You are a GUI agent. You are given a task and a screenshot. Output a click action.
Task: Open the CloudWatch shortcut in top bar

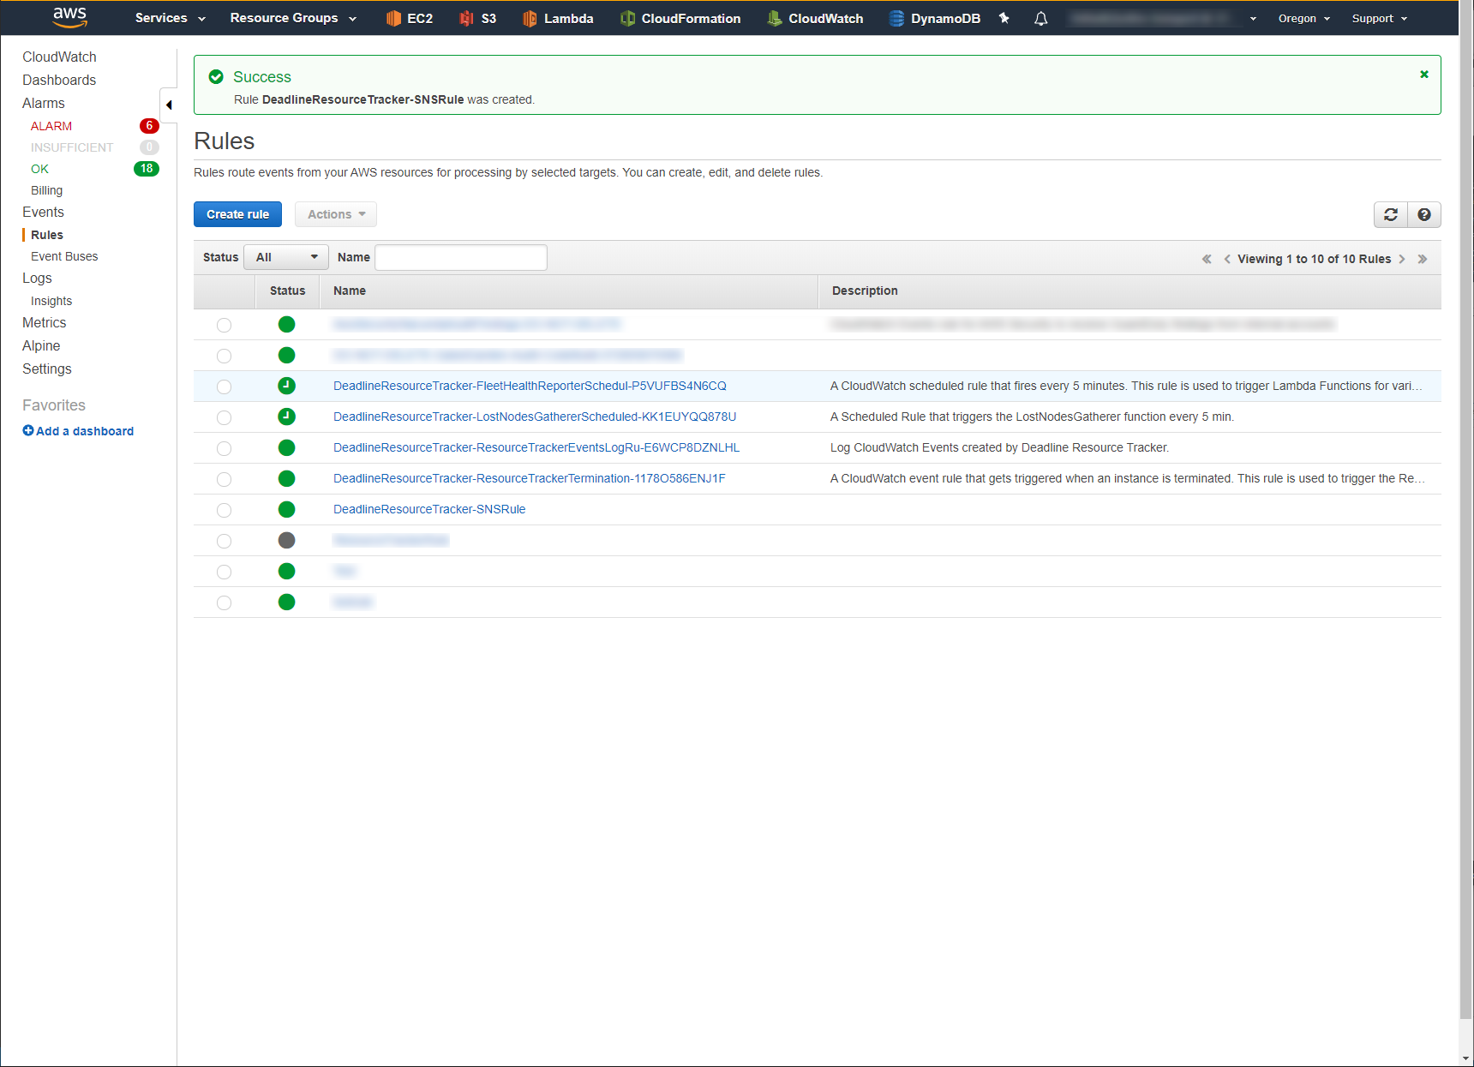tap(815, 18)
